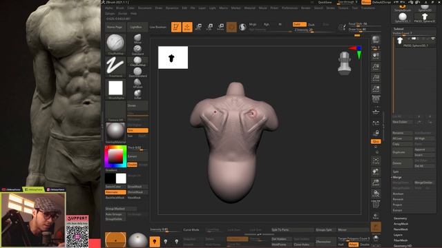Open the Render menu
Image resolution: width=442 pixels, height=248 pixels.
[305, 8]
